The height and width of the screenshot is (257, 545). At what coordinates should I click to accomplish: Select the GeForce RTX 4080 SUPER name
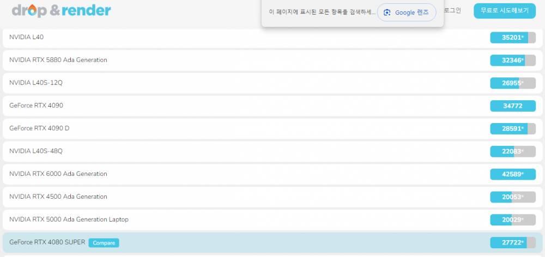(47, 242)
